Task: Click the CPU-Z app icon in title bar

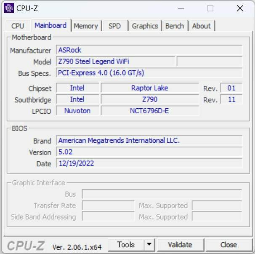Action: point(9,8)
